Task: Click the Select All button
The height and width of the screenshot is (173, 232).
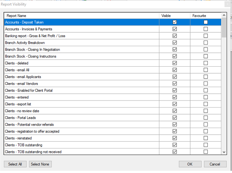Action: point(15,164)
